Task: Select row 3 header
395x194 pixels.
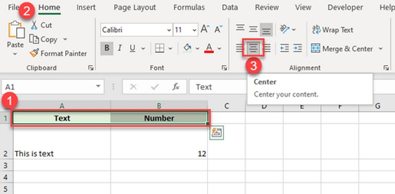Action: pyautogui.click(x=6, y=165)
